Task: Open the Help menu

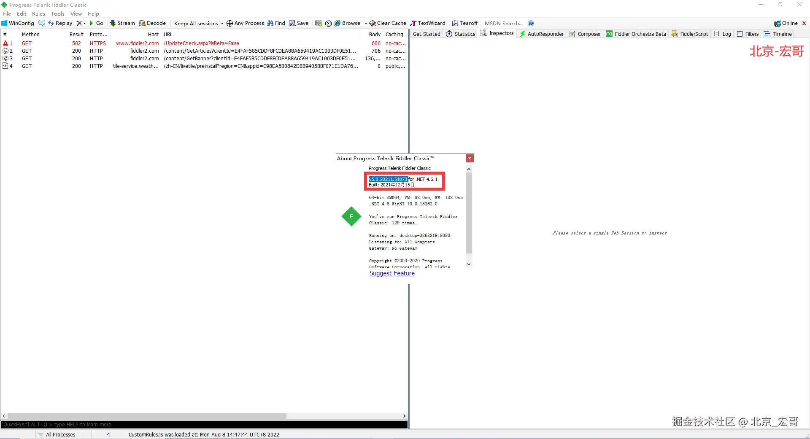Action: pos(93,13)
